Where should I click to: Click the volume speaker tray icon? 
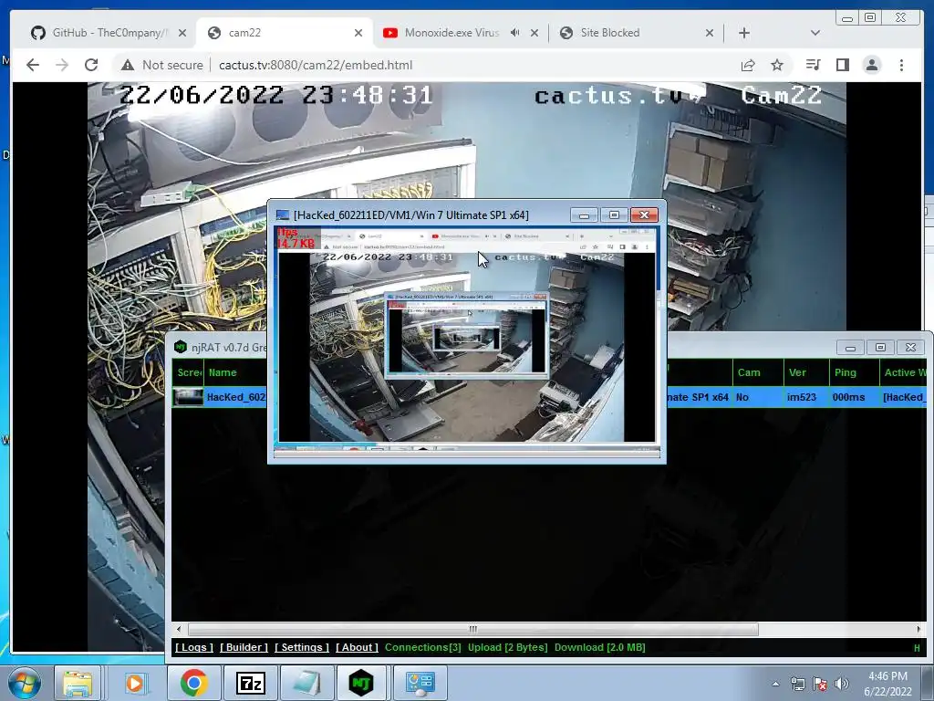[842, 684]
